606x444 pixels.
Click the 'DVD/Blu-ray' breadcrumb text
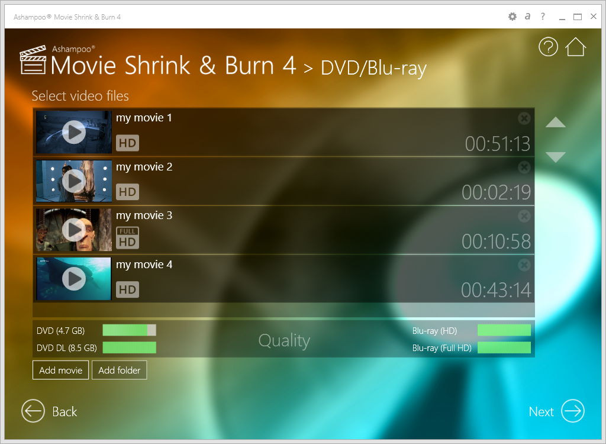coord(374,69)
